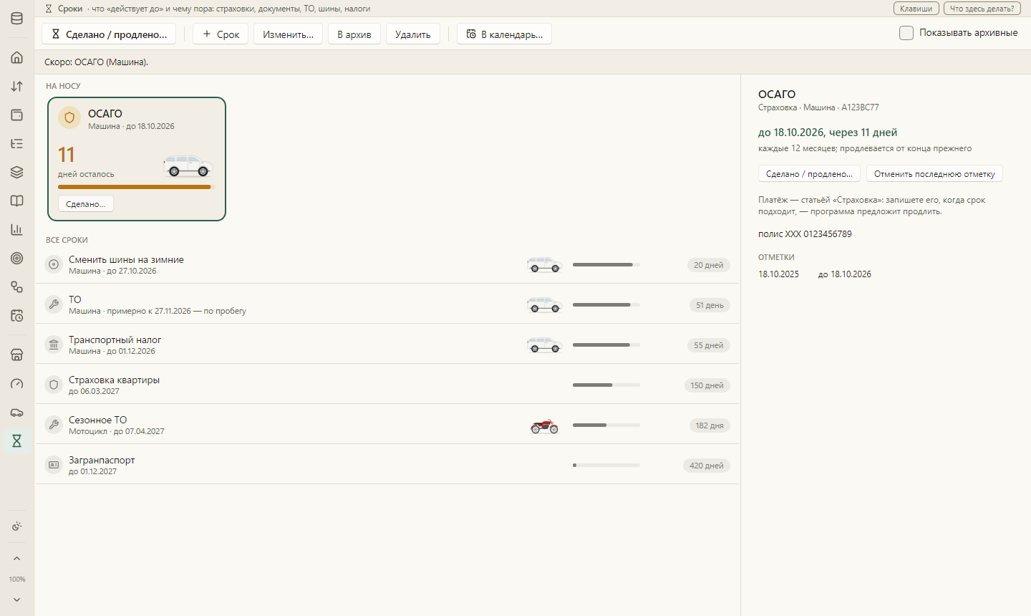Screen dimensions: 1031x616
Task: Increase zoom with the up chevron
Action: [x=17, y=559]
